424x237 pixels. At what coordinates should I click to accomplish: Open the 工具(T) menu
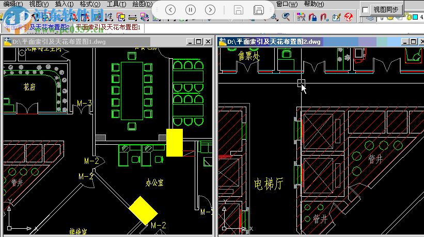(x=116, y=4)
